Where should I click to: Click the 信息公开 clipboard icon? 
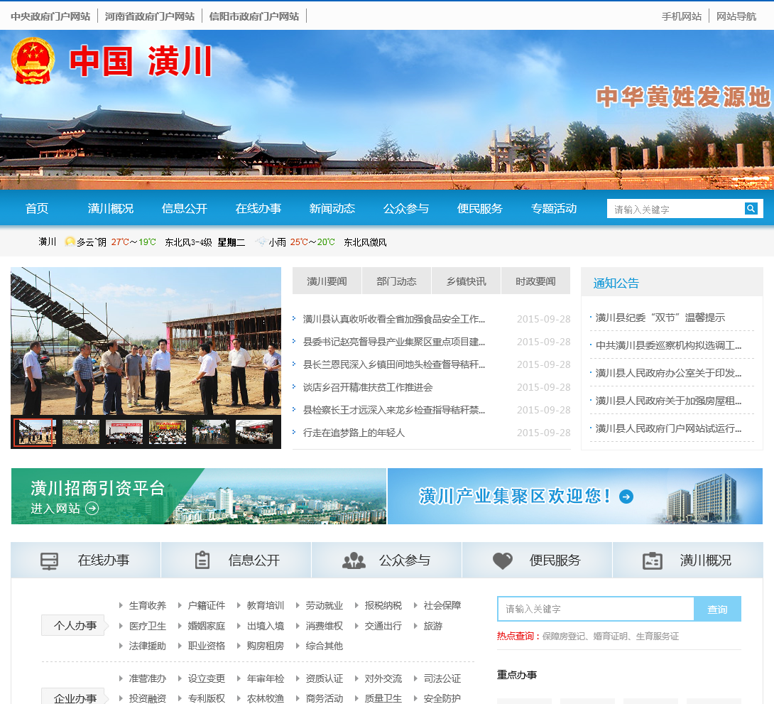tap(202, 561)
